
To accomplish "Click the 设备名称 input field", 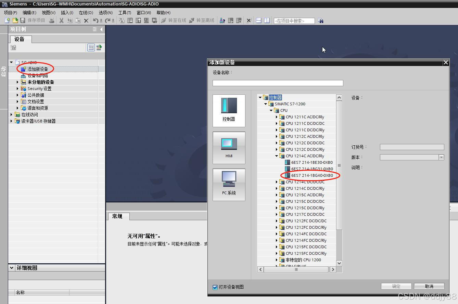I will 278,83.
